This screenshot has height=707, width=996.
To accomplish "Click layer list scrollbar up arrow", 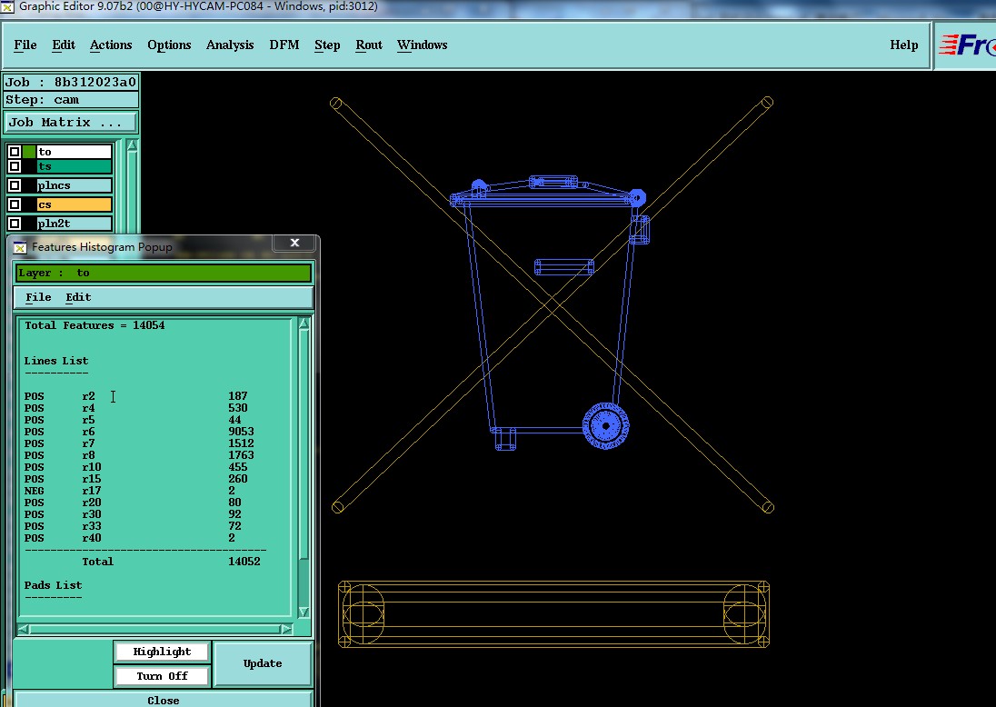I will (132, 145).
